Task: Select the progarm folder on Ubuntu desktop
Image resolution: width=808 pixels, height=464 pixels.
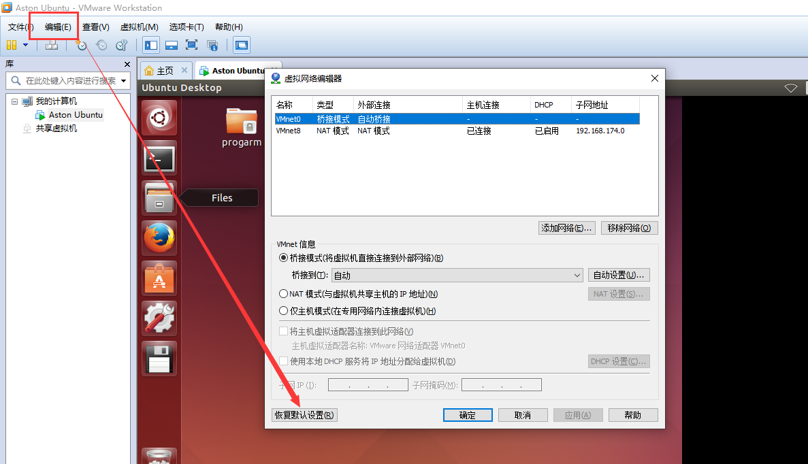Action: tap(242, 127)
